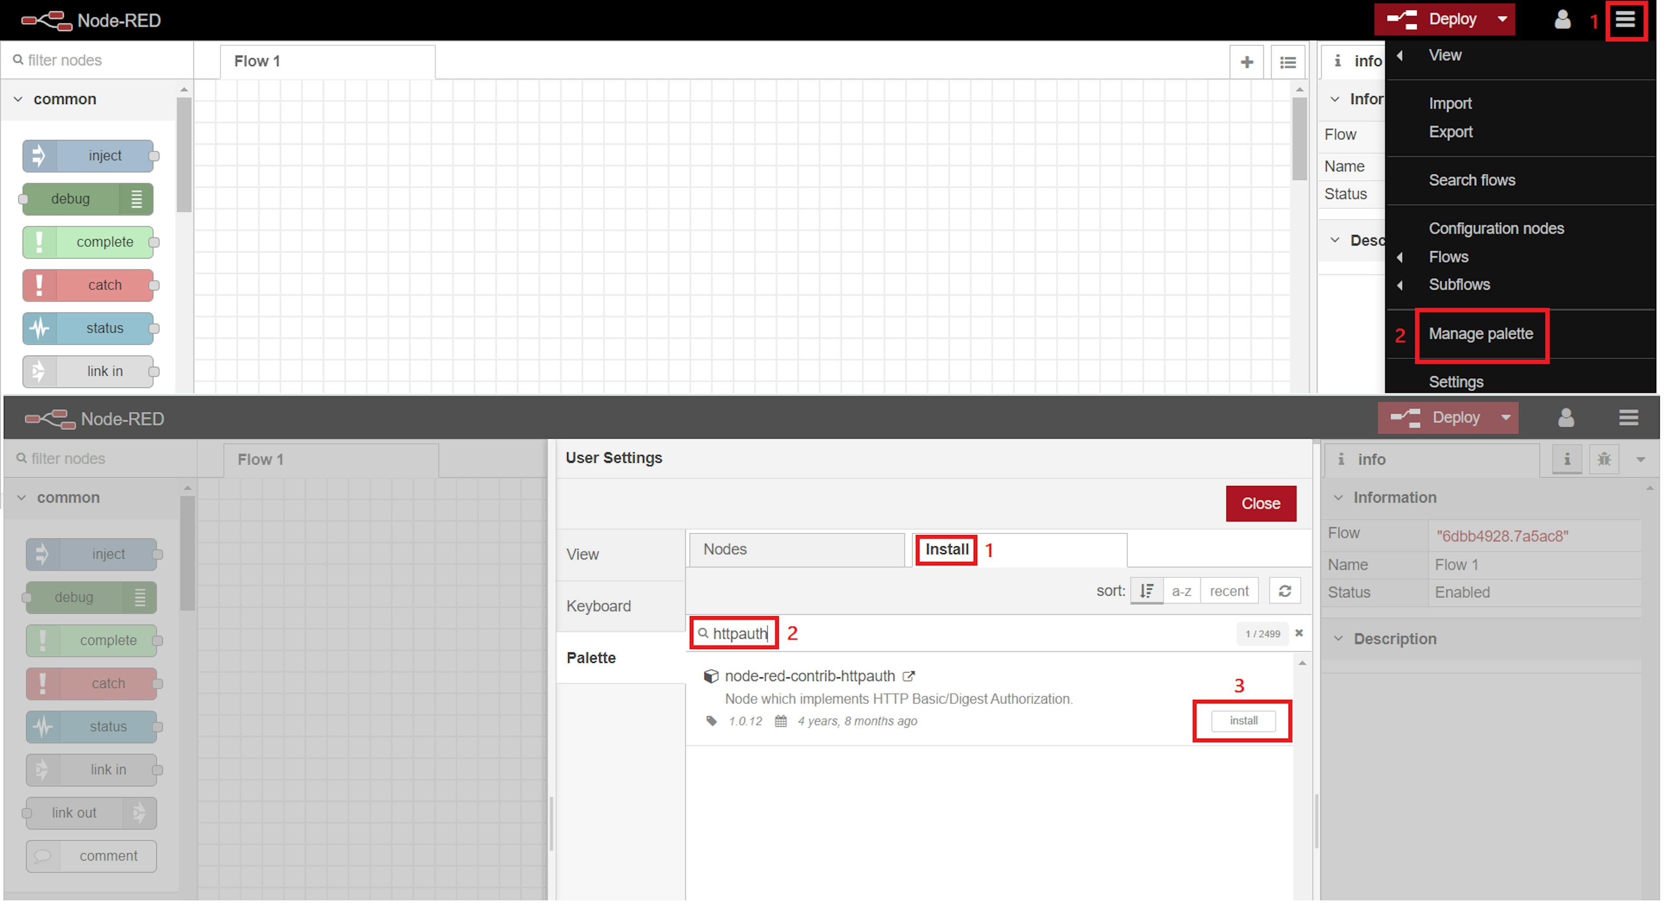Screen dimensions: 1667x909
Task: Click the top canvas vertical scrollbar
Action: (1299, 138)
